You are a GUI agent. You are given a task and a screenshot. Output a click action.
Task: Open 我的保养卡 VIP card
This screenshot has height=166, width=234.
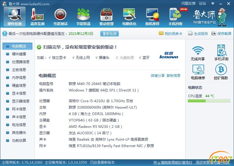171,33
